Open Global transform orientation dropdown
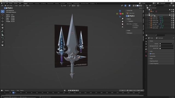Viewport: 175px width, 98px height. pyautogui.click(x=65, y=6)
